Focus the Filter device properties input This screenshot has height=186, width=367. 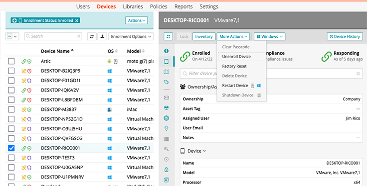pos(271,74)
